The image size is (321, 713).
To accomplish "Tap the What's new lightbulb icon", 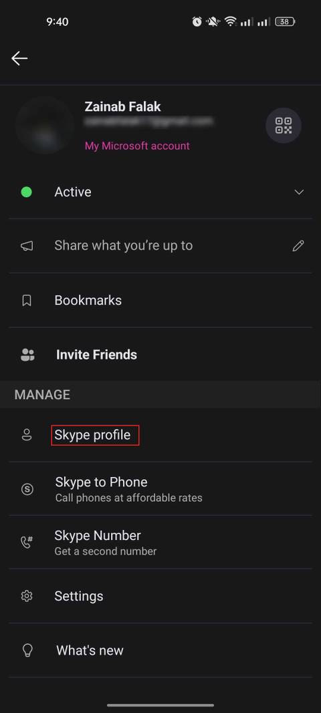I will click(27, 650).
